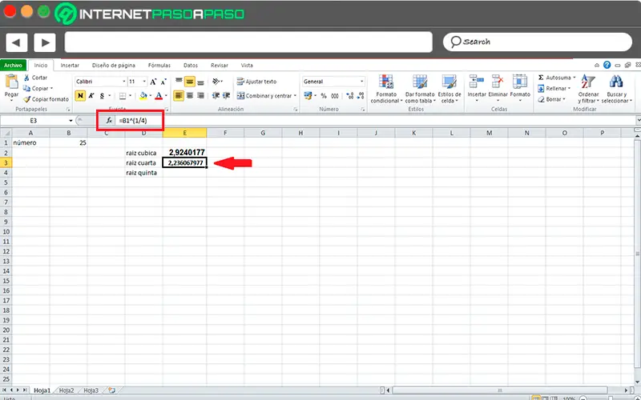
Task: Select the cell containing 2,9240177
Action: [x=185, y=153]
